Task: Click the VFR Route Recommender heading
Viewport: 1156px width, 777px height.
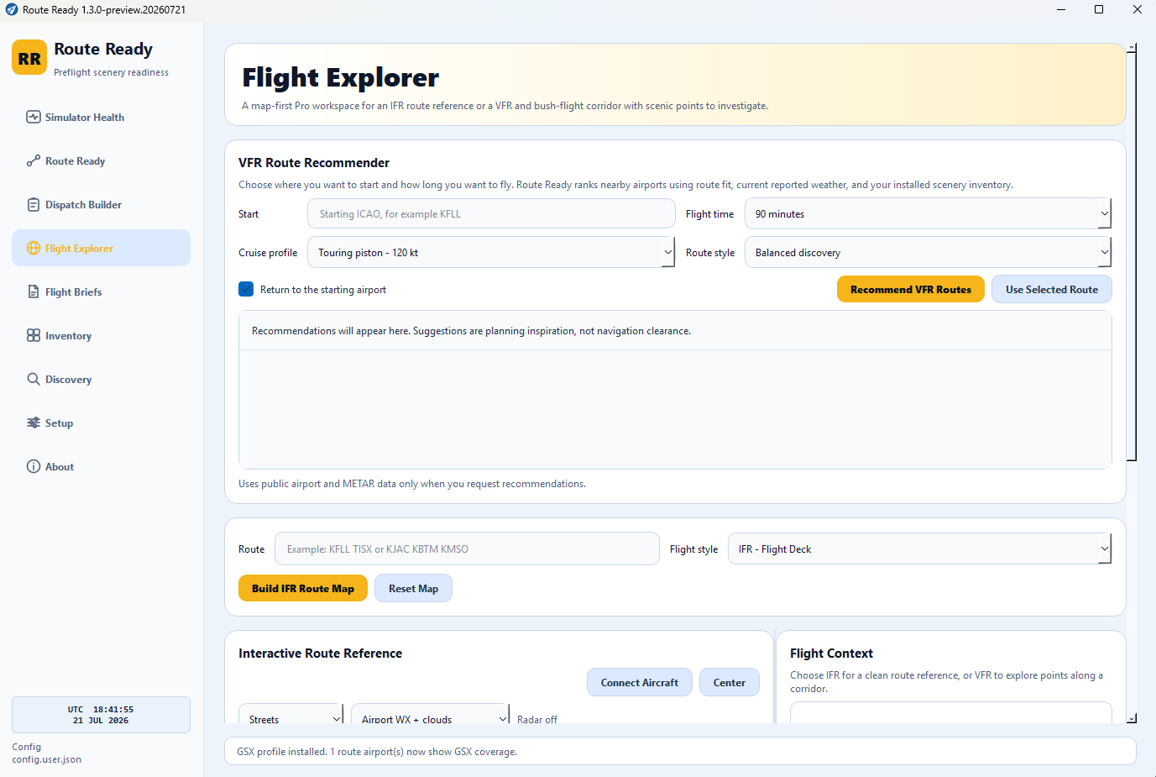Action: click(x=314, y=162)
